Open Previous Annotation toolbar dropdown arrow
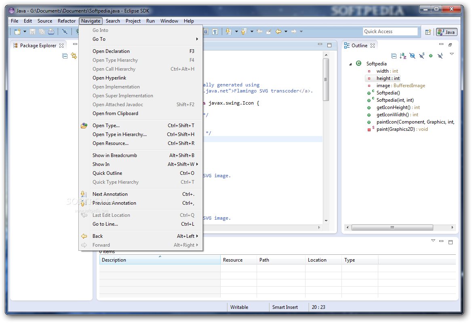 point(252,31)
